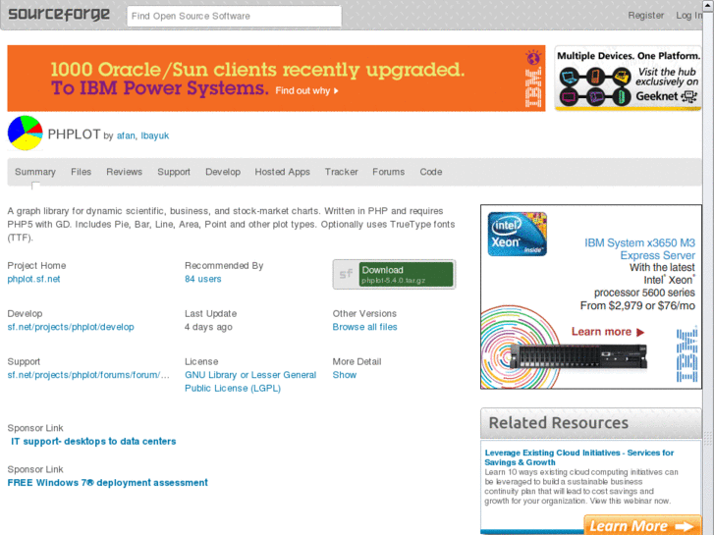Screen dimensions: 714x535
Task: Click the sf icon beside Download
Action: point(346,274)
